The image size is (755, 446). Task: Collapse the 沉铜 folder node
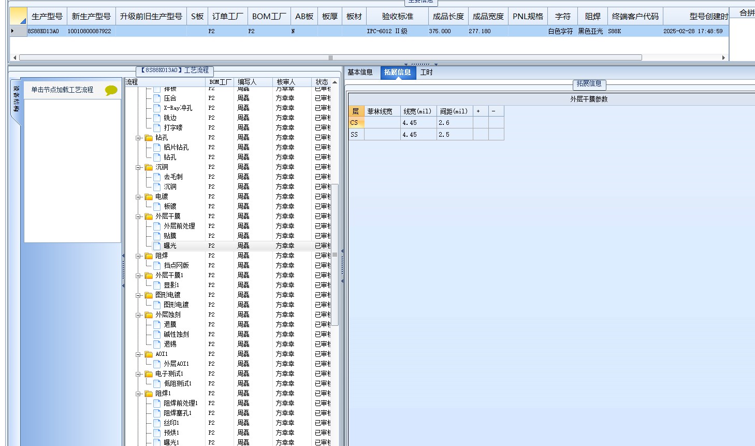click(x=139, y=167)
